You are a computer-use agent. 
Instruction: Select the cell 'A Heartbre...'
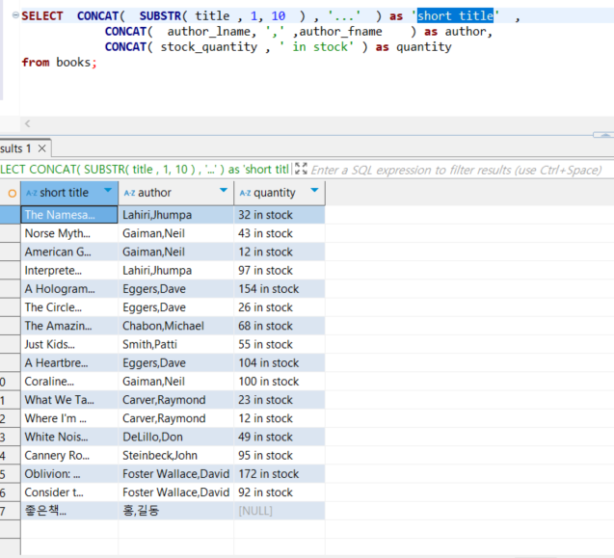point(69,363)
